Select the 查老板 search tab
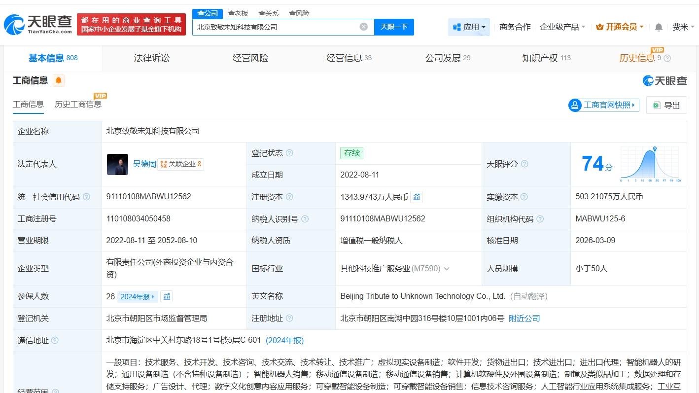The image size is (699, 393). [x=239, y=13]
